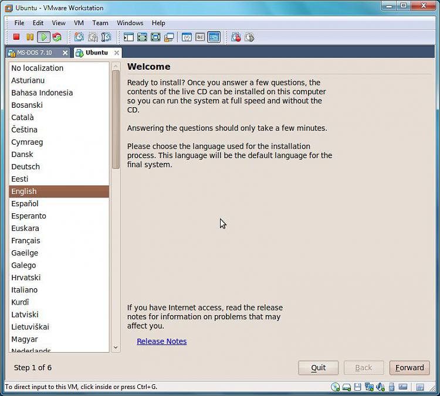Click the hard disk status icon
Image resolution: width=440 pixels, height=396 pixels.
point(347,387)
